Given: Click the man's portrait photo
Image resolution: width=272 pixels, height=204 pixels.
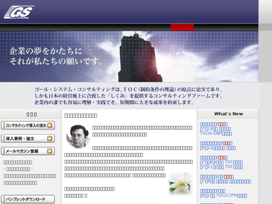Looking at the screenshot, I should 78,137.
